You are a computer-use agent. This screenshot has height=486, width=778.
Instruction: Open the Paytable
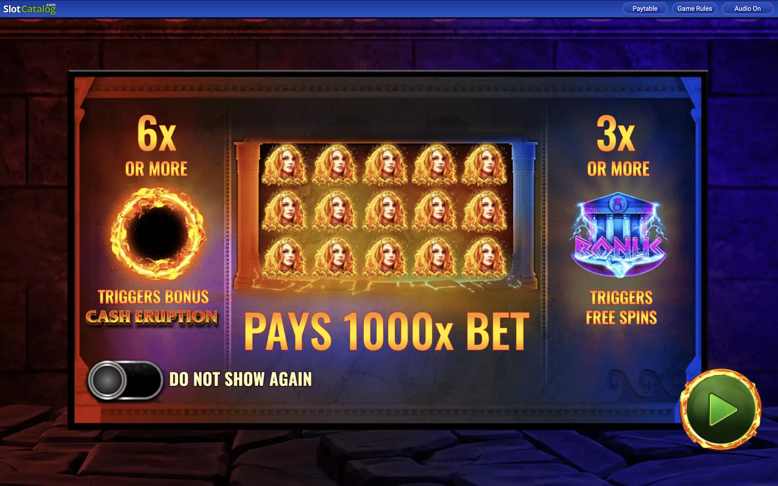coord(645,9)
